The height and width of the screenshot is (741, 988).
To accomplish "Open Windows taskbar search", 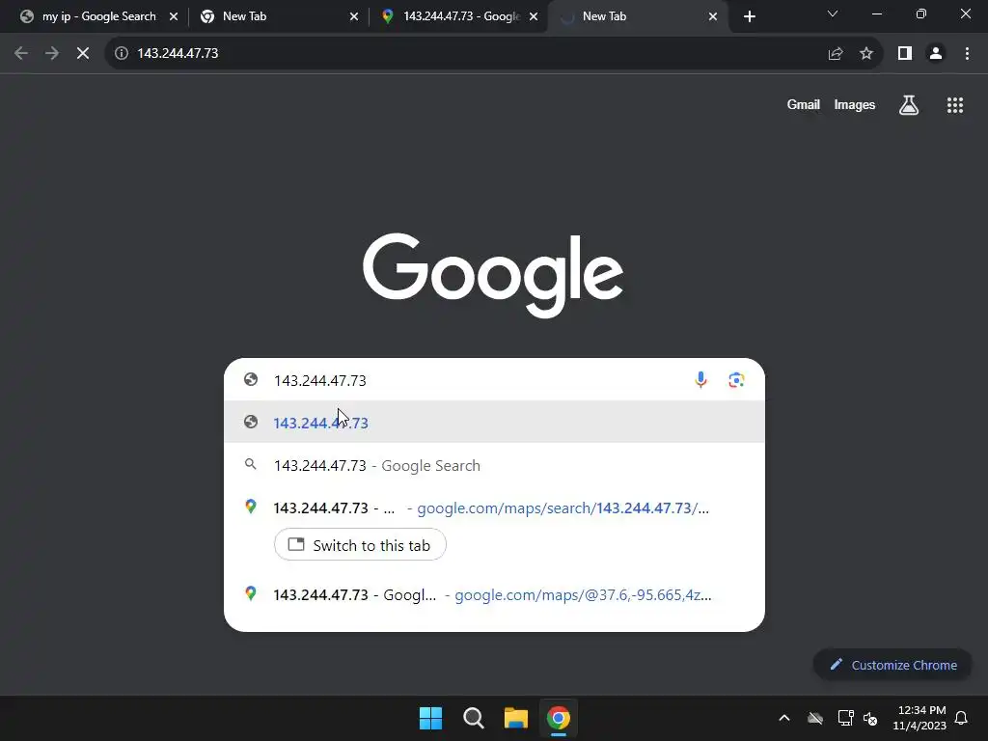I will pyautogui.click(x=473, y=718).
